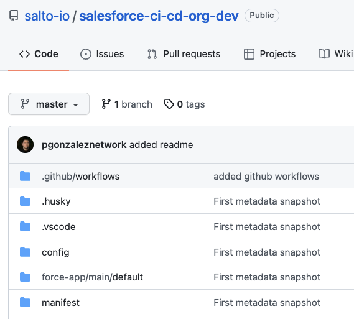Click the branch icon beside 1 branch
The image size is (354, 319).
click(x=106, y=104)
